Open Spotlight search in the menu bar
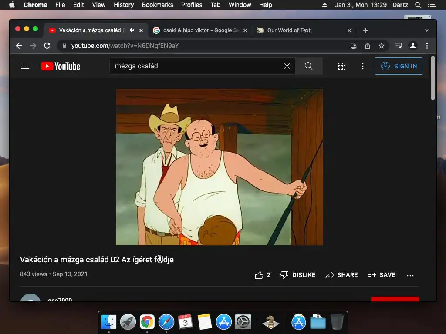Viewport: 446px width, 334px height. tap(418, 5)
